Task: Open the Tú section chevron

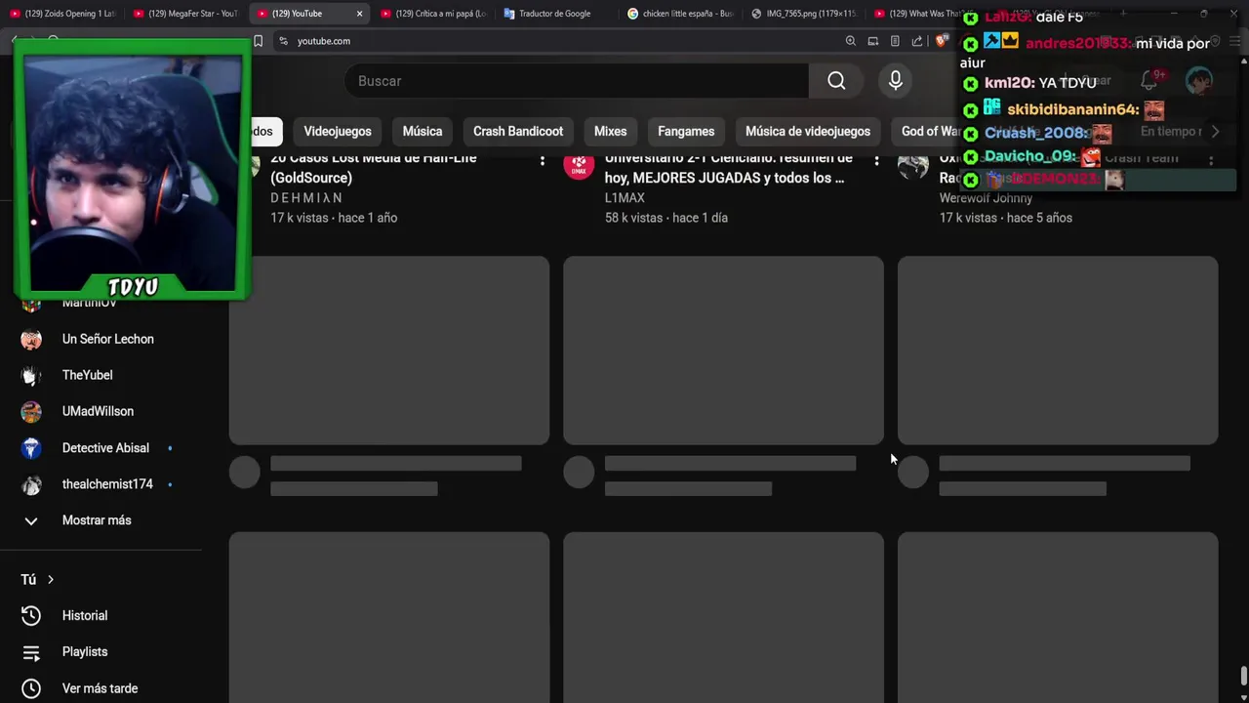Action: pos(51,580)
